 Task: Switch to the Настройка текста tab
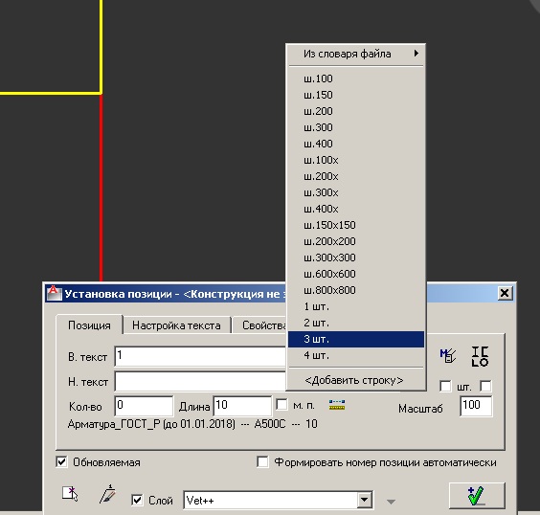click(176, 325)
